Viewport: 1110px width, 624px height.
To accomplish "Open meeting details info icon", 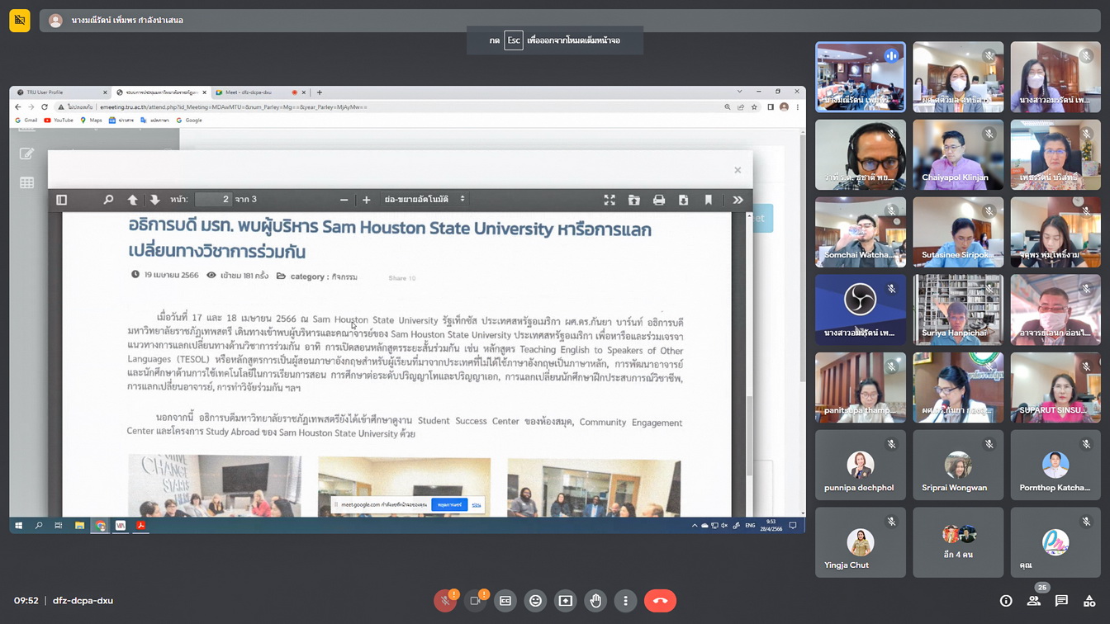I will coord(1006,601).
